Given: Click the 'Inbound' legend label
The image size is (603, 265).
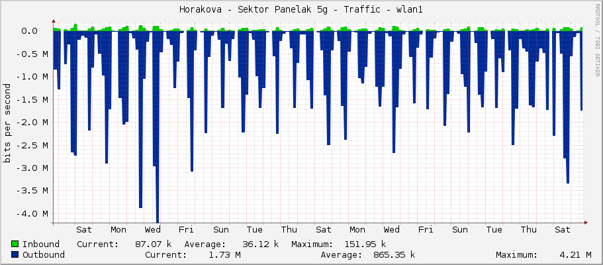Looking at the screenshot, I should pos(41,244).
